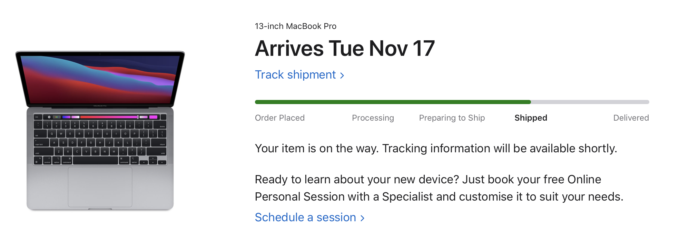Open the Schedule a session link

(x=305, y=217)
